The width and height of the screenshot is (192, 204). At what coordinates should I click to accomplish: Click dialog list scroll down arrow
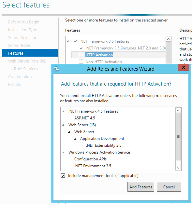coord(178,168)
